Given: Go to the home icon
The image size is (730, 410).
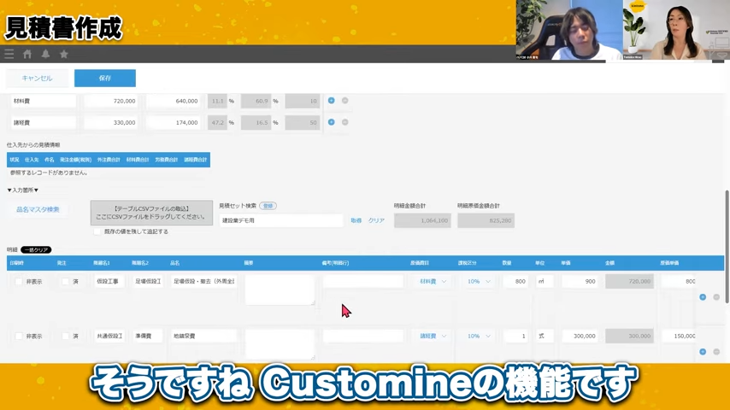Looking at the screenshot, I should [27, 54].
